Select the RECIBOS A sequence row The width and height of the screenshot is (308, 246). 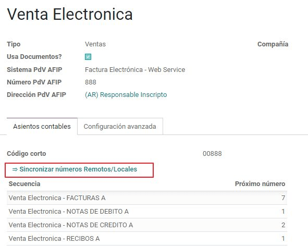tap(147, 239)
